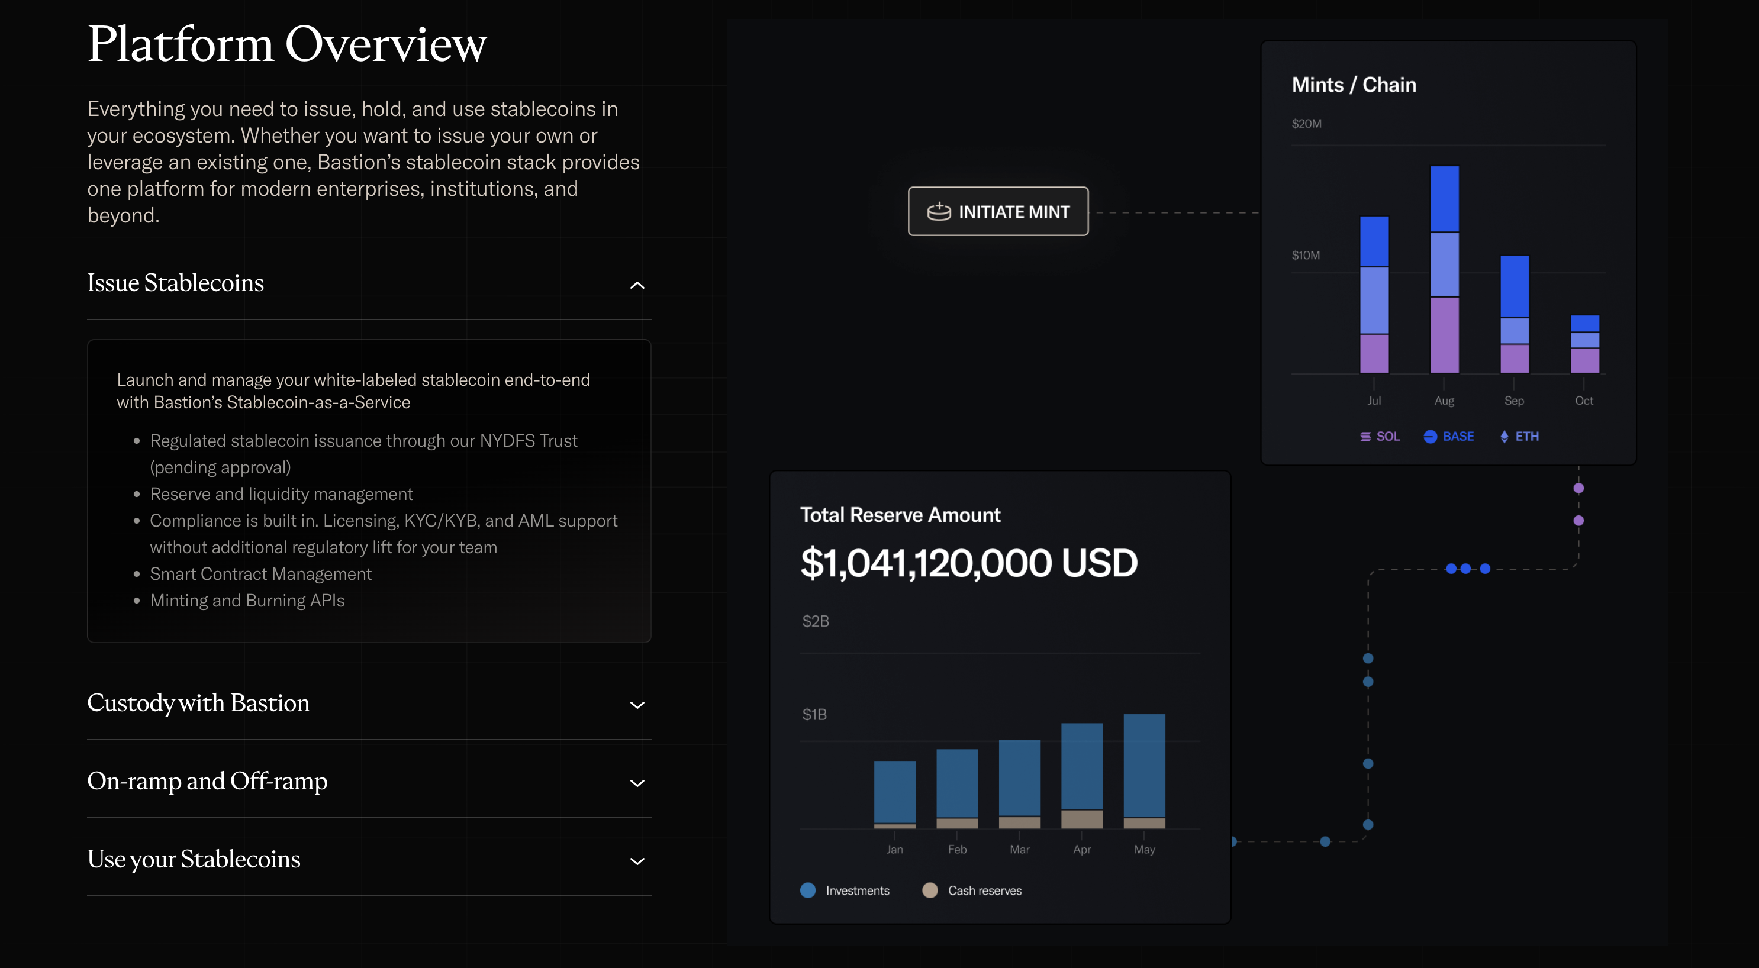
Task: Click the ETH diamond legend icon
Action: pos(1504,437)
